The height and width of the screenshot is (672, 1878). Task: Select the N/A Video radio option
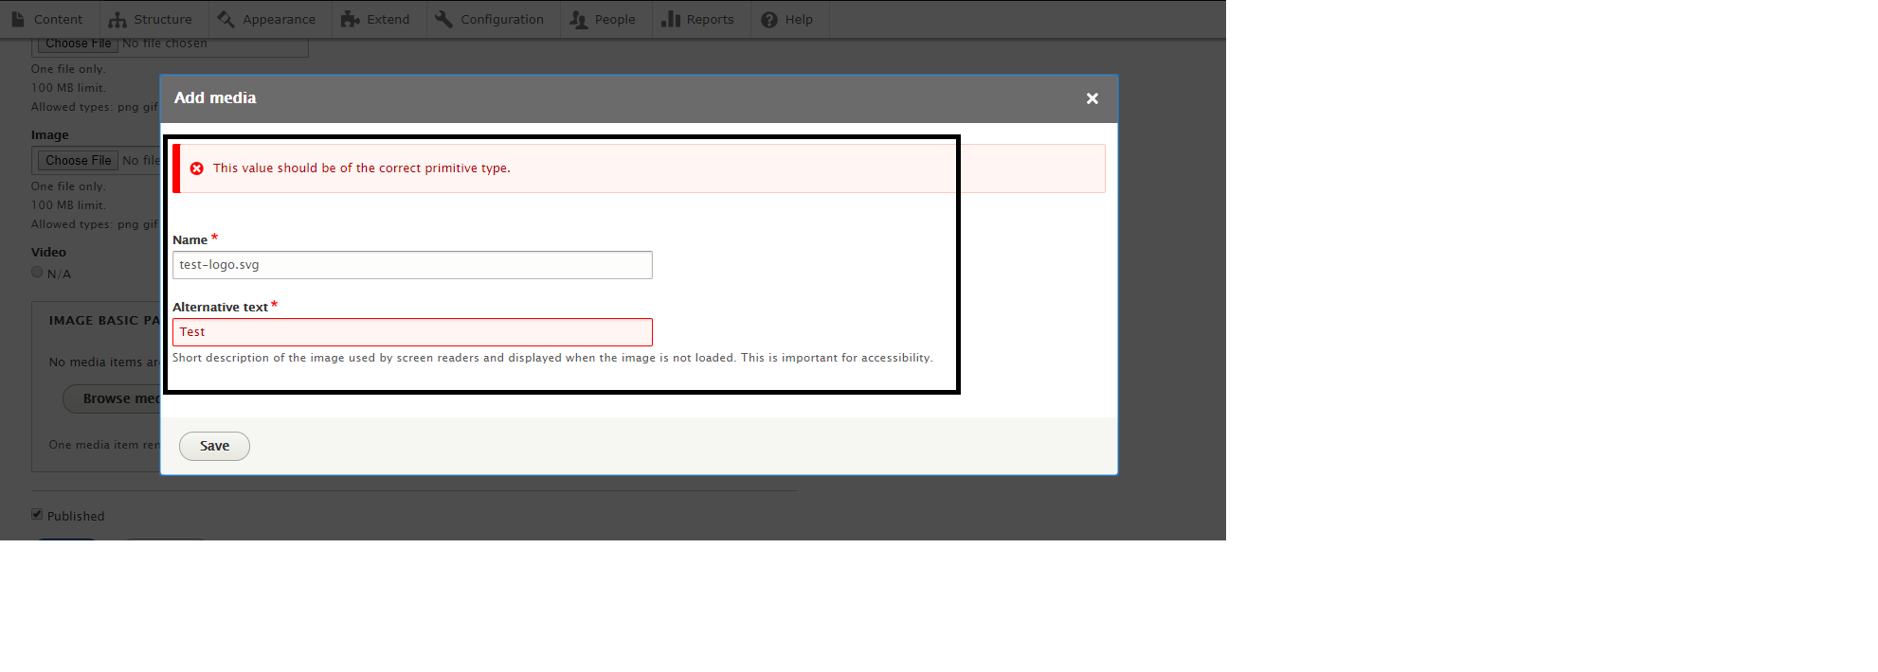tap(37, 273)
